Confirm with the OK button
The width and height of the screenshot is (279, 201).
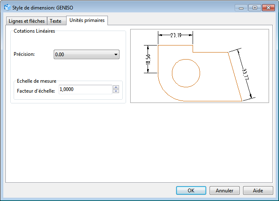191,191
